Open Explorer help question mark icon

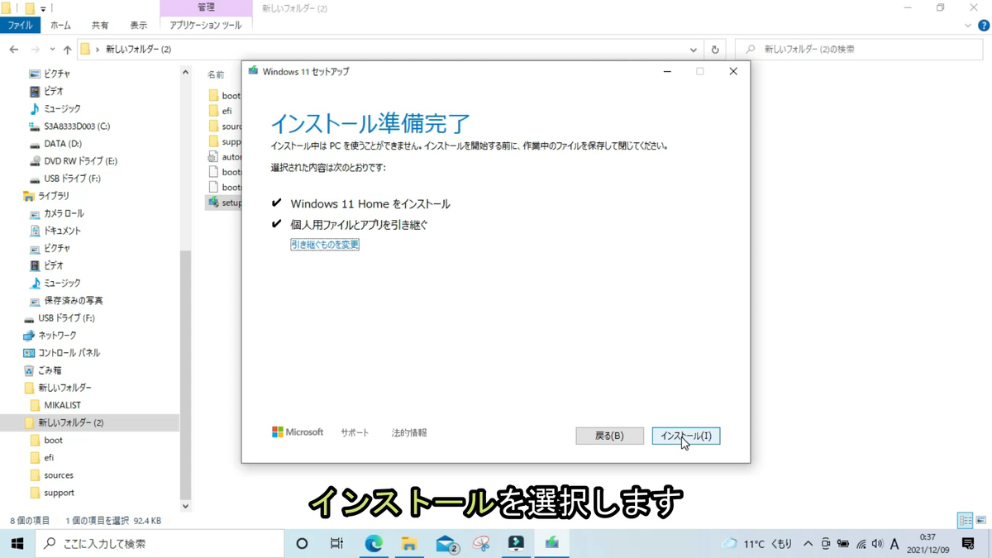click(x=984, y=26)
